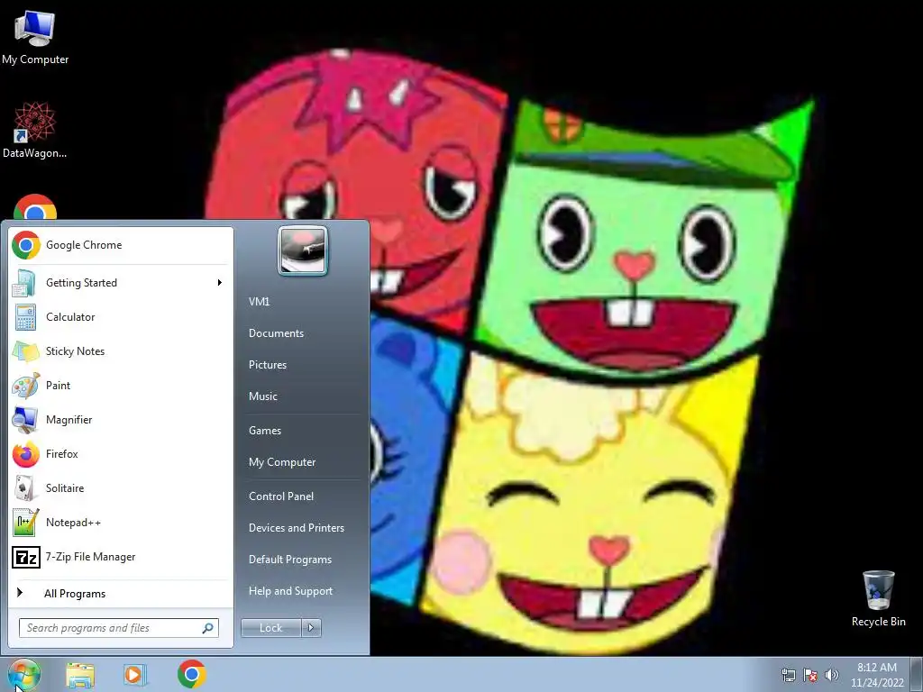Open Chrome from the taskbar

[x=191, y=674]
